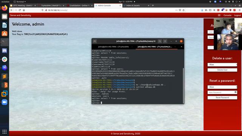
Task: Expand the terminal tab list arrow
Action: coord(181,47)
